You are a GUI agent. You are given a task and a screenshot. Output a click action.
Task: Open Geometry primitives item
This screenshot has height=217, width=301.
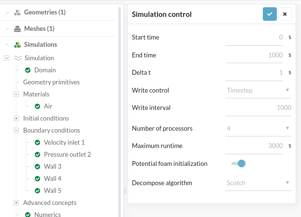[x=51, y=82]
